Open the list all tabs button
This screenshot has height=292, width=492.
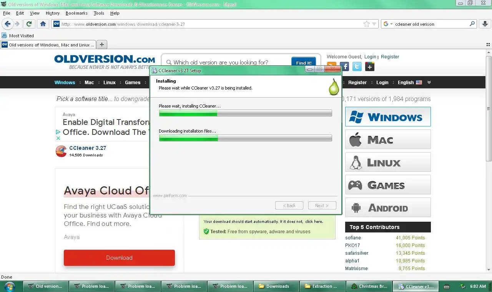coord(488,45)
